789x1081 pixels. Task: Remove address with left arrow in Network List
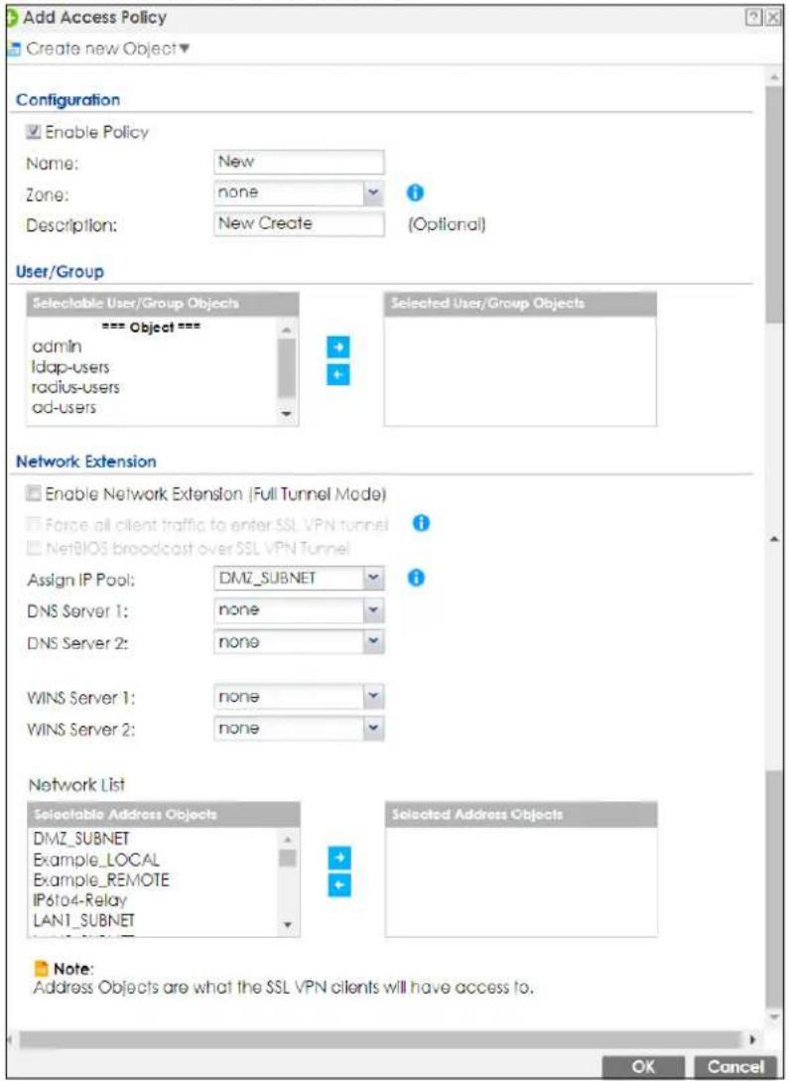(x=339, y=885)
